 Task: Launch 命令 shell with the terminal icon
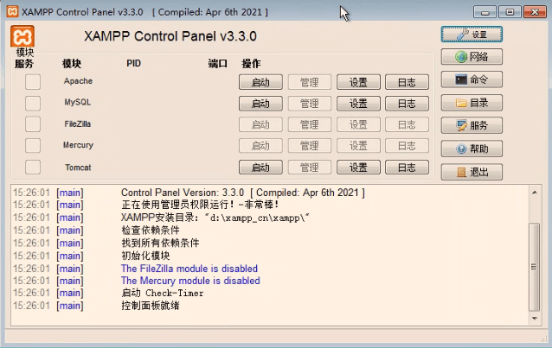[x=472, y=79]
